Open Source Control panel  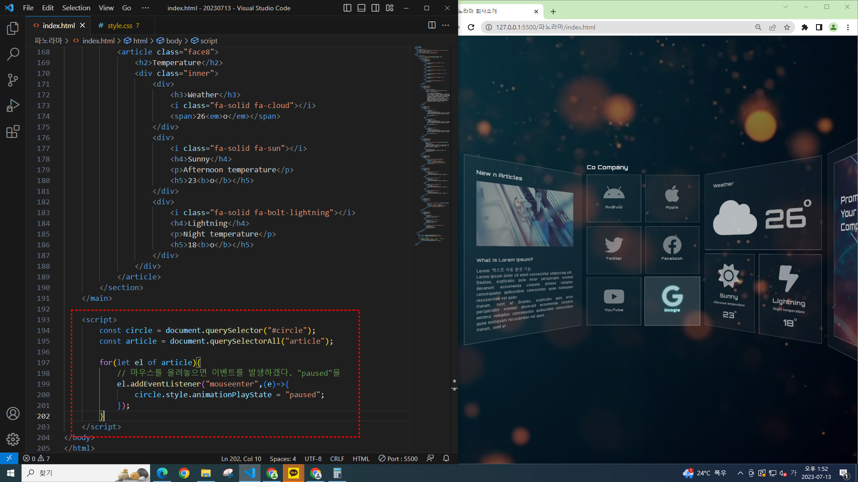tap(13, 80)
